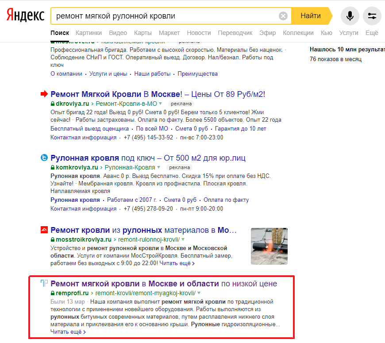Open the Услуги и цены sitelink
This screenshot has width=385, height=343.
pyautogui.click(x=108, y=73)
